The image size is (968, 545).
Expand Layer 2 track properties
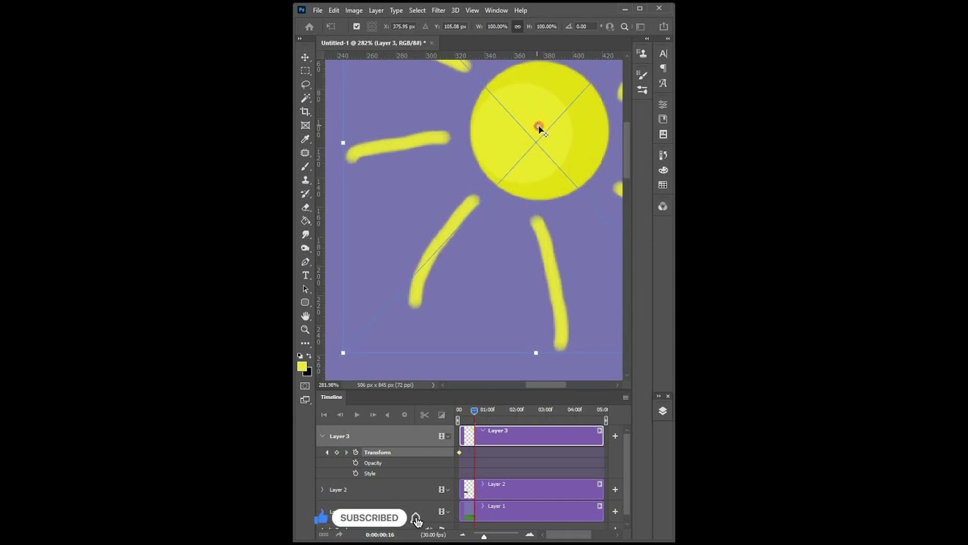pyautogui.click(x=322, y=490)
